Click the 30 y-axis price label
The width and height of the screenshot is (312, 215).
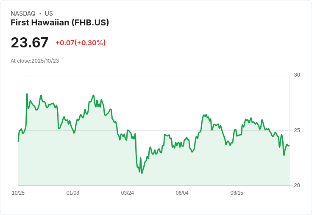tap(297, 75)
